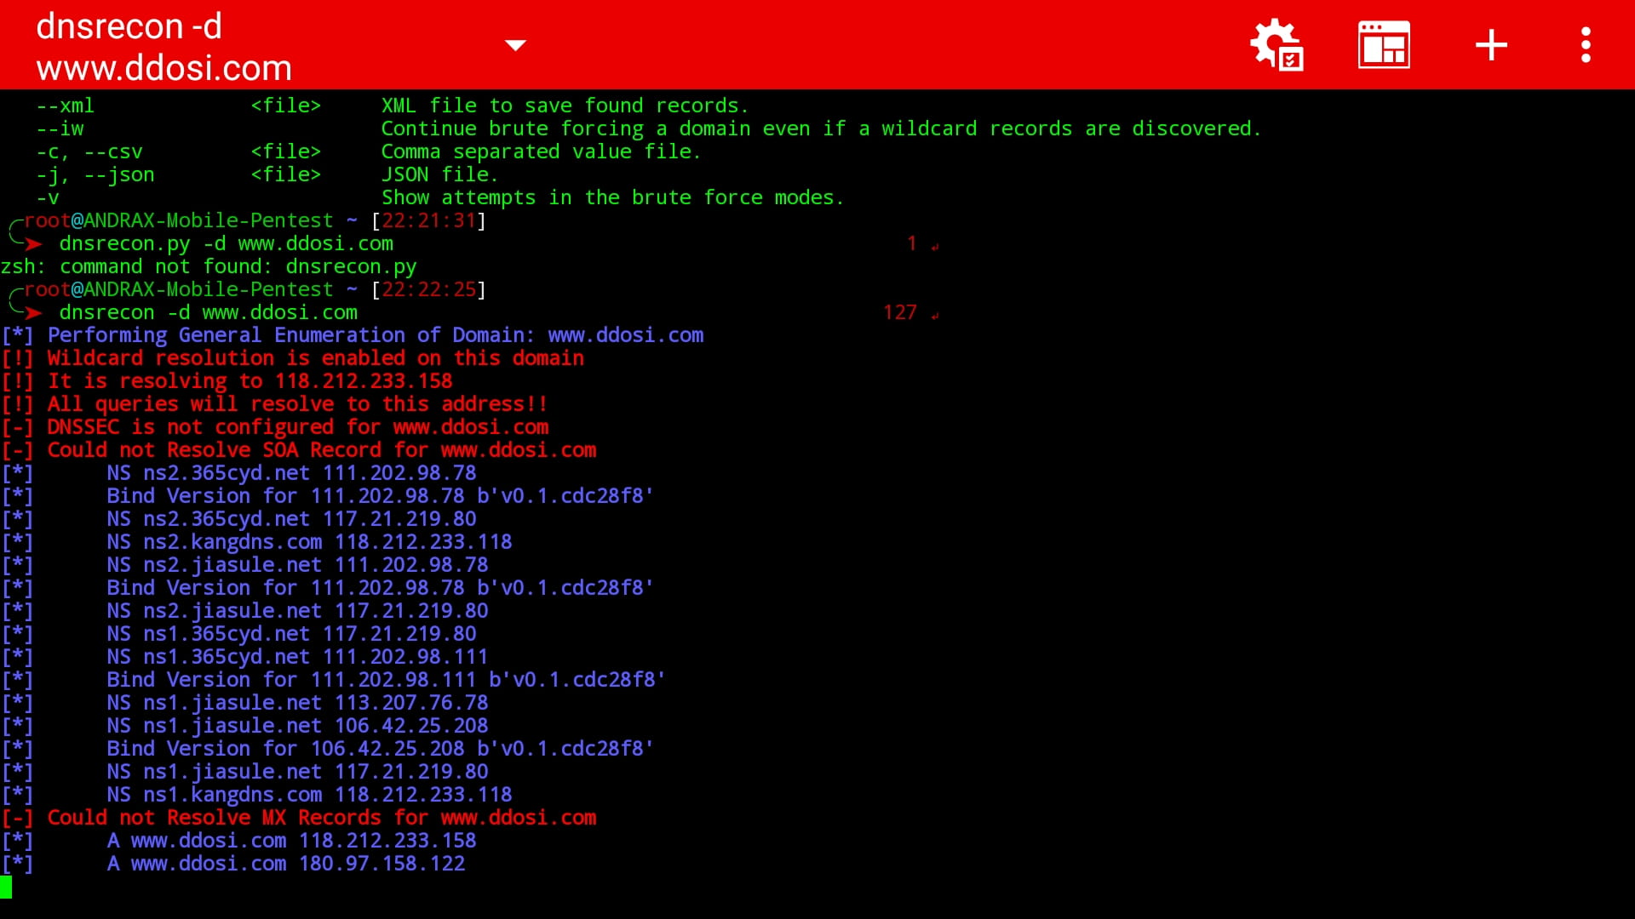Viewport: 1635px width, 919px height.
Task: Click 'Bind Version for 106.42.25.208' line
Action: pyautogui.click(x=380, y=749)
